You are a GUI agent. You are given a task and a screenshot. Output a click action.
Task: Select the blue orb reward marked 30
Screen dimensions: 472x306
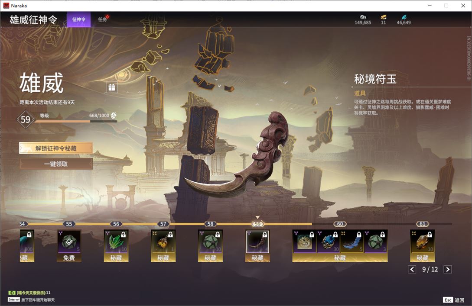pos(328,242)
